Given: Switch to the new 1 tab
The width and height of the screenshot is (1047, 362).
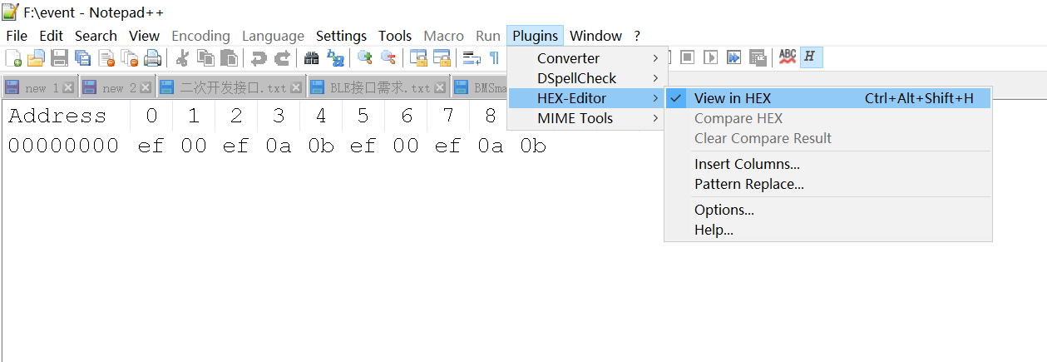Looking at the screenshot, I should click(39, 87).
